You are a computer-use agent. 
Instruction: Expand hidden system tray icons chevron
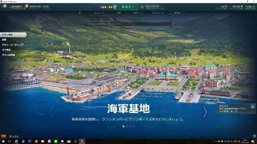215,141
